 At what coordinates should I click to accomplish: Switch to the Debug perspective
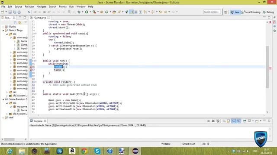click(268, 12)
